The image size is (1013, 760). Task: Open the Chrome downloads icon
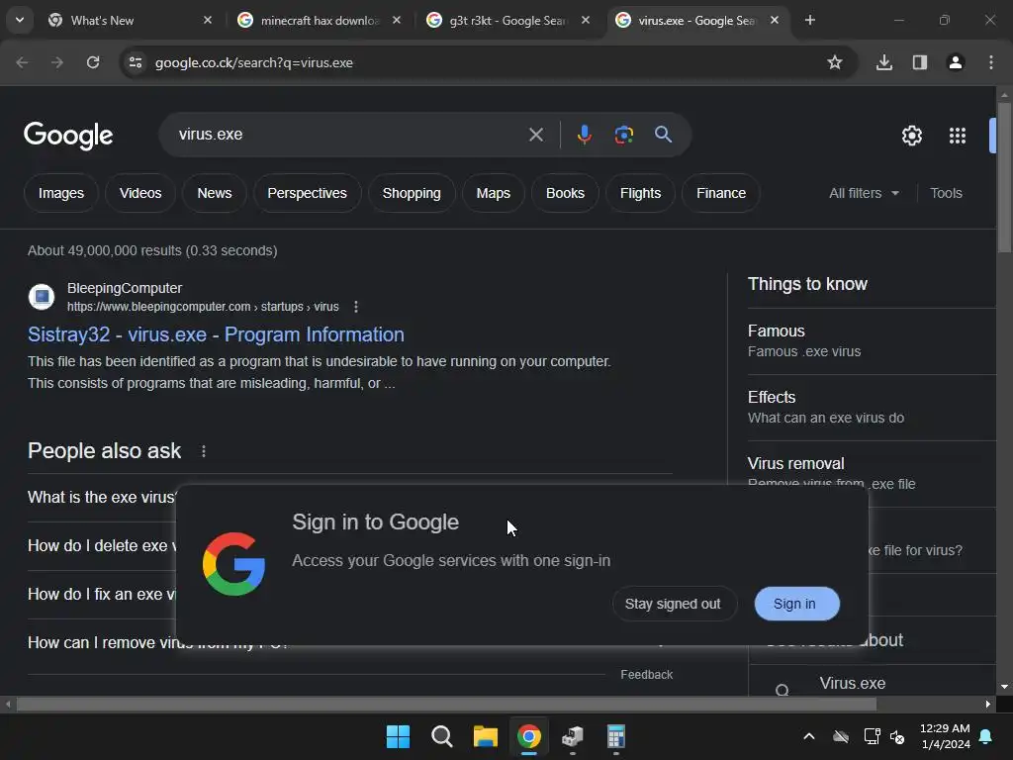pyautogui.click(x=883, y=62)
